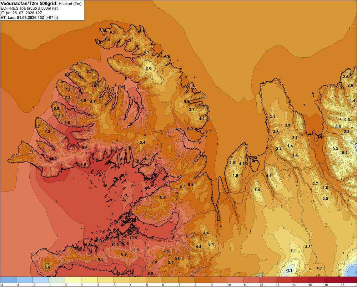Click legend swatch between -2 and -1
This screenshot has height=287, width=357.
[x=41, y=280]
